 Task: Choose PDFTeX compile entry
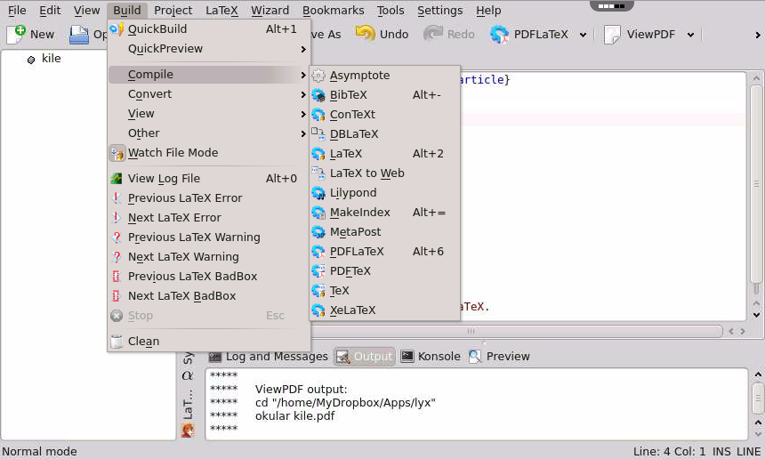click(x=384, y=270)
